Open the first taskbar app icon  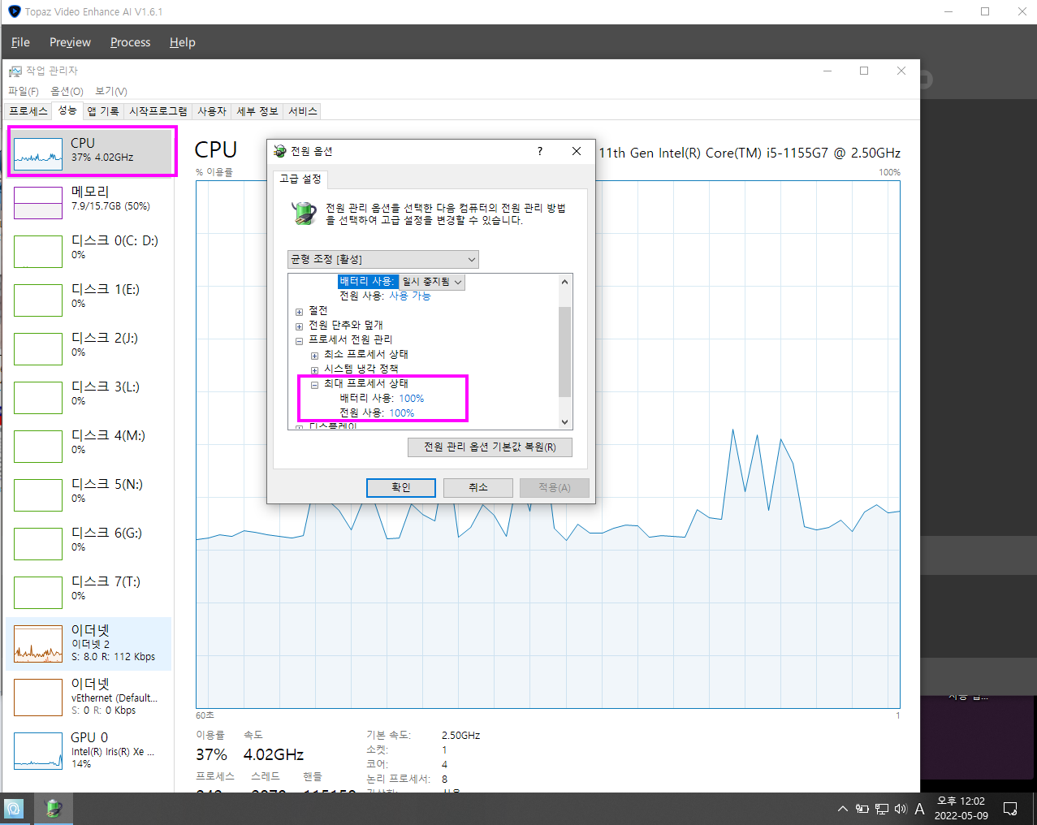(14, 809)
